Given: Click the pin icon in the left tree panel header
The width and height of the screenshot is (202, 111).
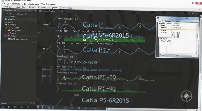Looking at the screenshot, I should pyautogui.click(x=30, y=11).
